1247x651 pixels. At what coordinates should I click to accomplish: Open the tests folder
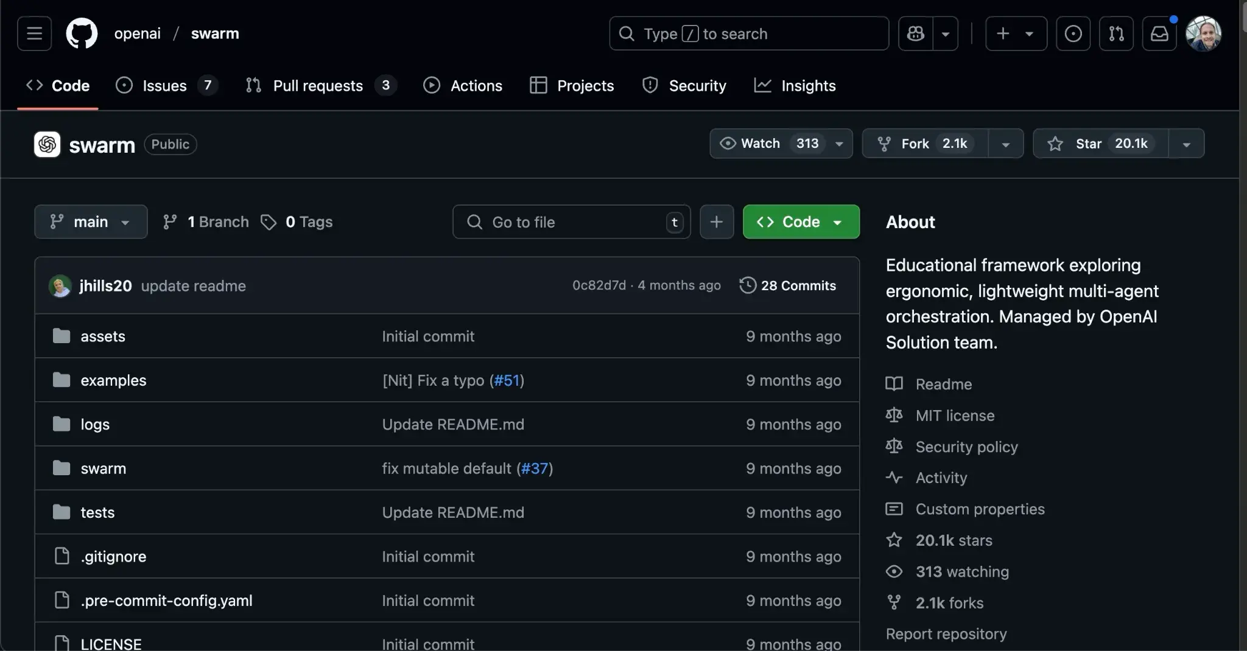pos(97,512)
